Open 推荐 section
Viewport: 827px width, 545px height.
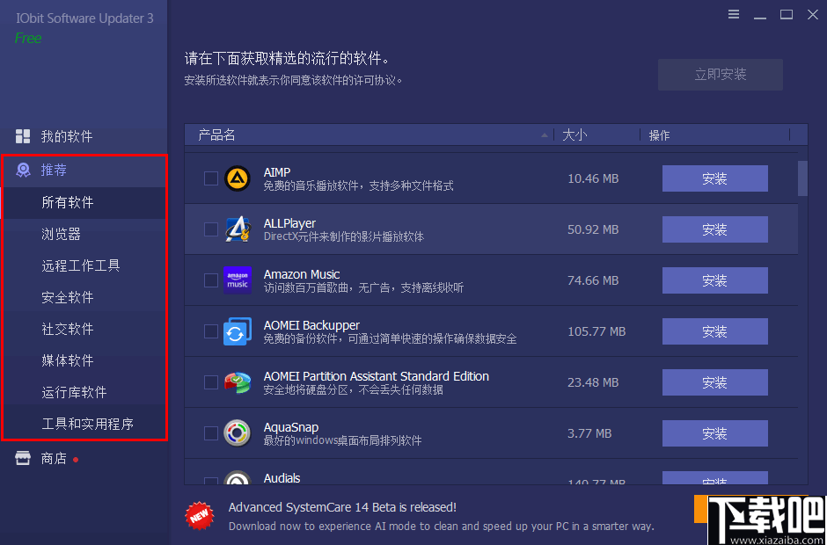(84, 170)
